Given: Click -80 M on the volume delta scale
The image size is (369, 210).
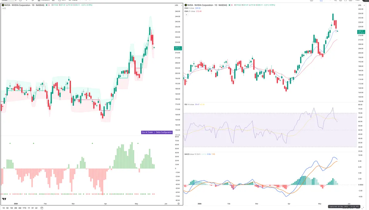Looking at the screenshot, I should point(177,200).
